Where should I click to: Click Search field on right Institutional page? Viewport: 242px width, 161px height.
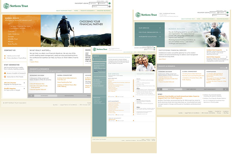219,15
